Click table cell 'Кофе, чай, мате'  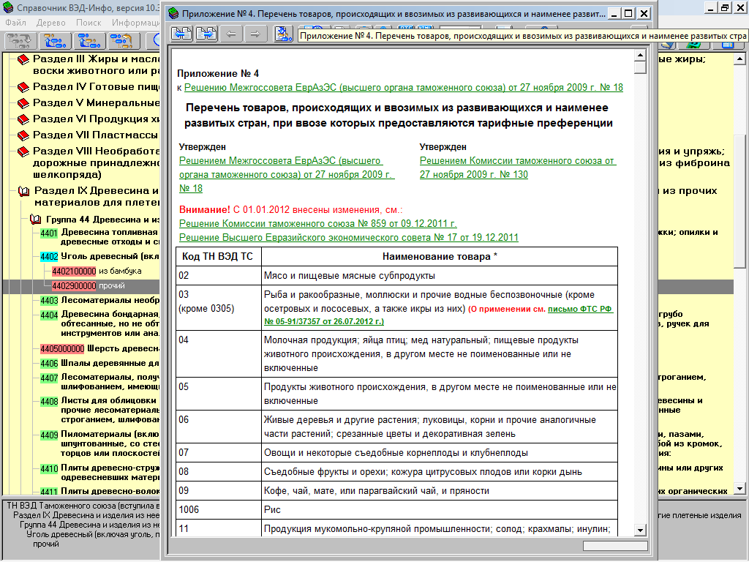440,491
